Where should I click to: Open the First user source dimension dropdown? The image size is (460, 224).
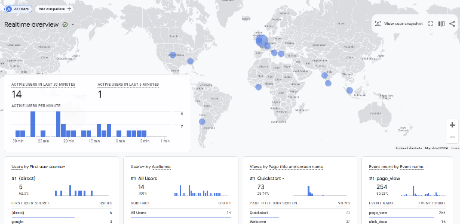click(x=47, y=167)
